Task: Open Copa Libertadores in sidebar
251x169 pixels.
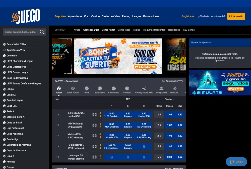Action: (x=16, y=67)
